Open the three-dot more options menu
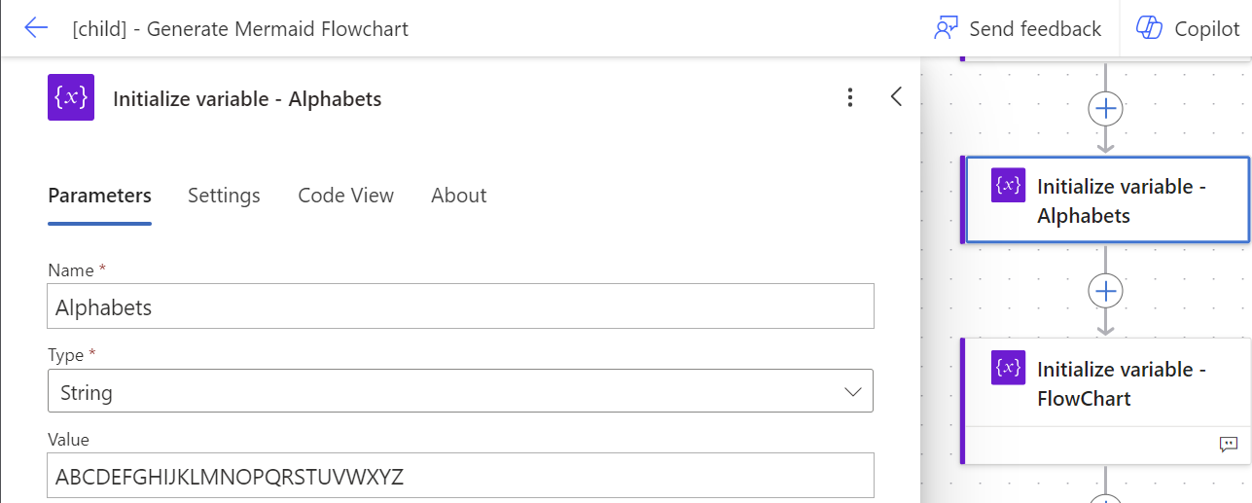 coord(850,97)
